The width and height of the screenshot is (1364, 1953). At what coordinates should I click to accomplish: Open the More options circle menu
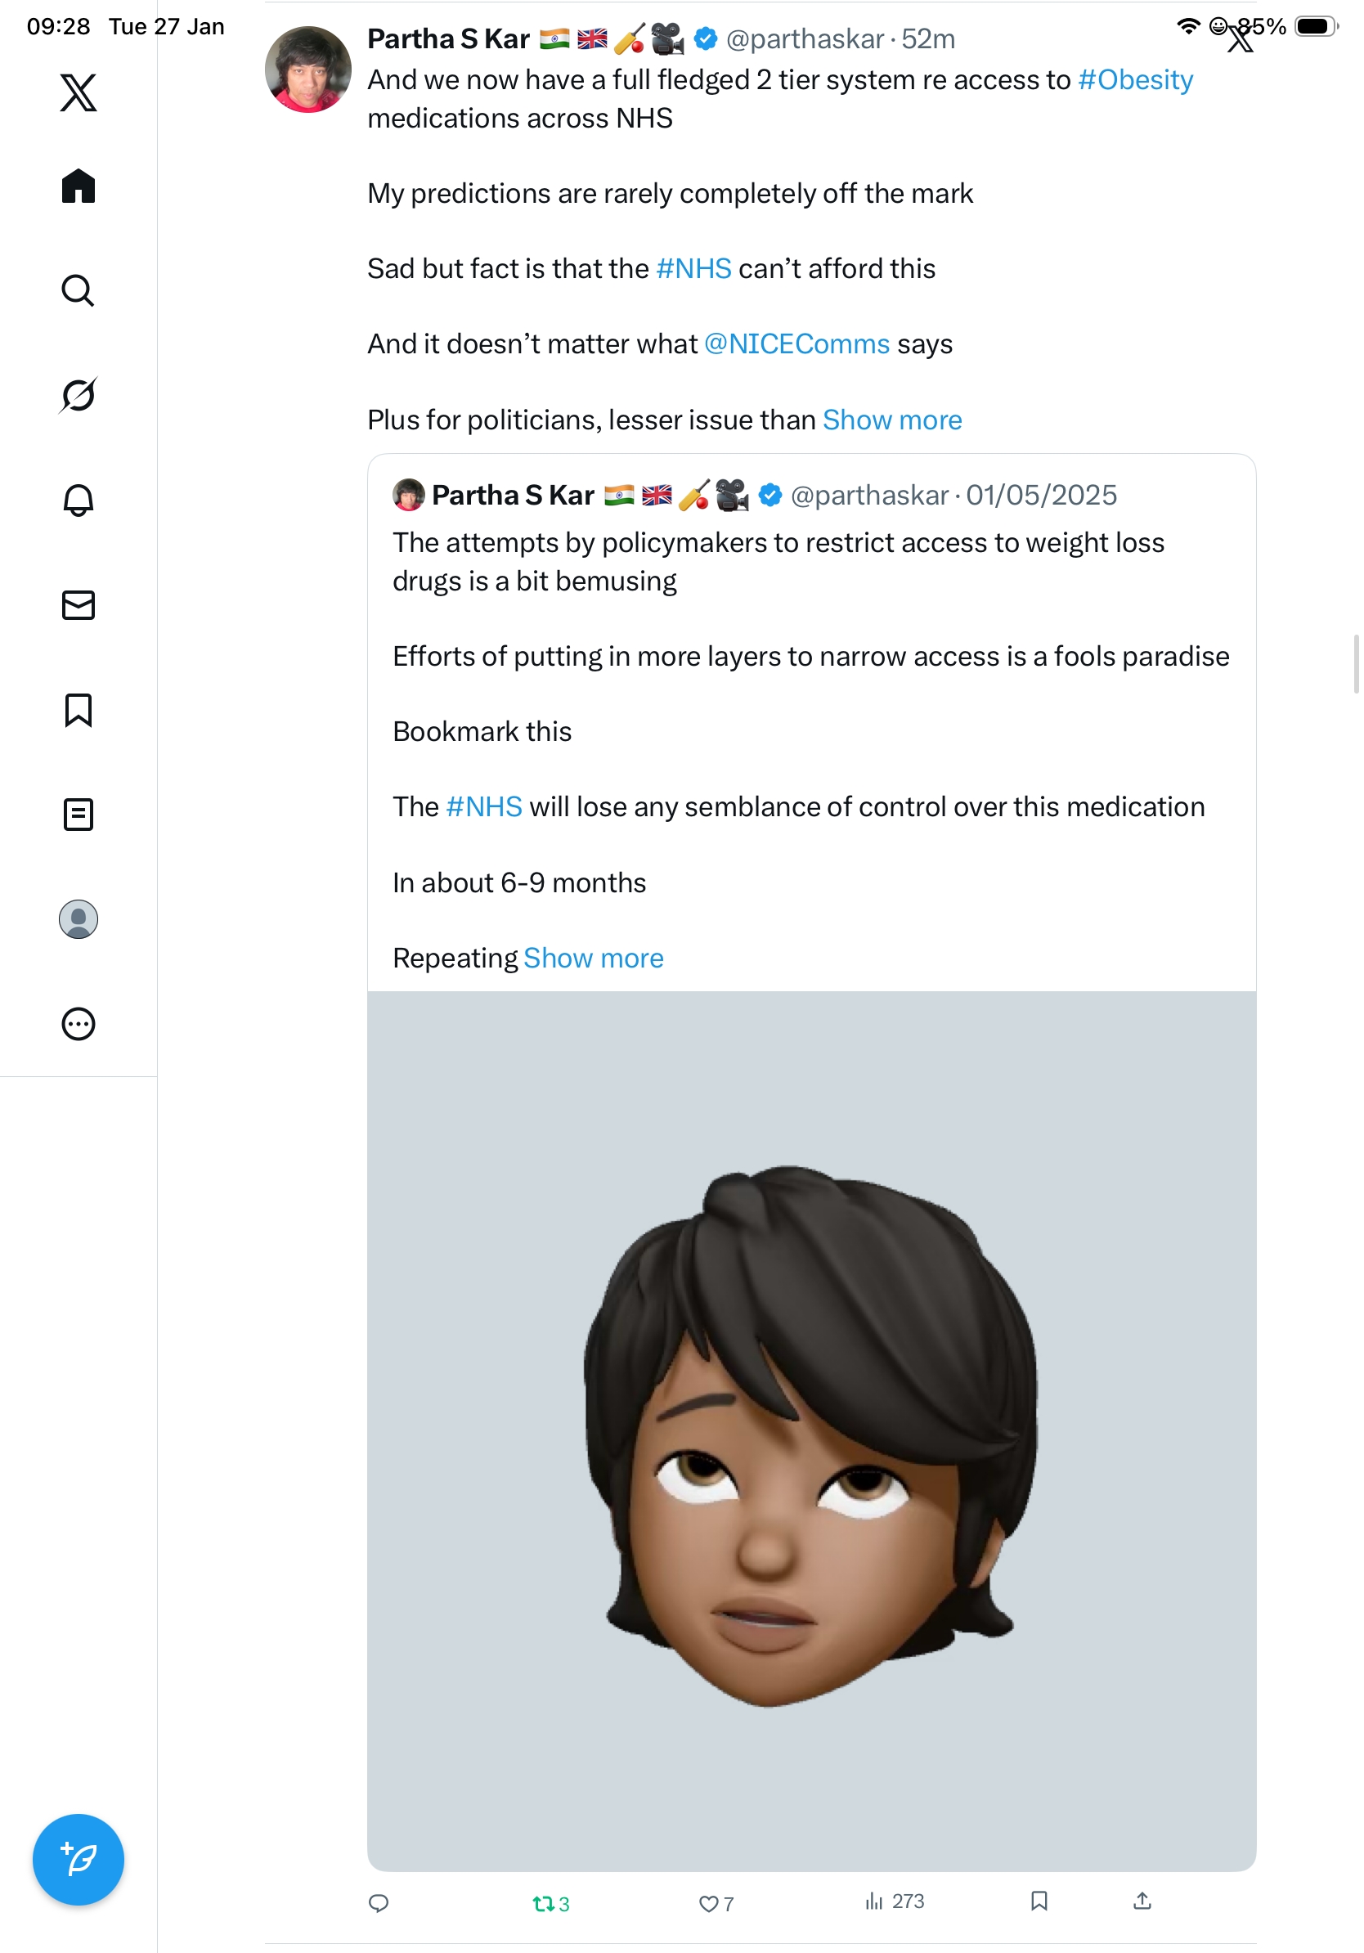(79, 1023)
